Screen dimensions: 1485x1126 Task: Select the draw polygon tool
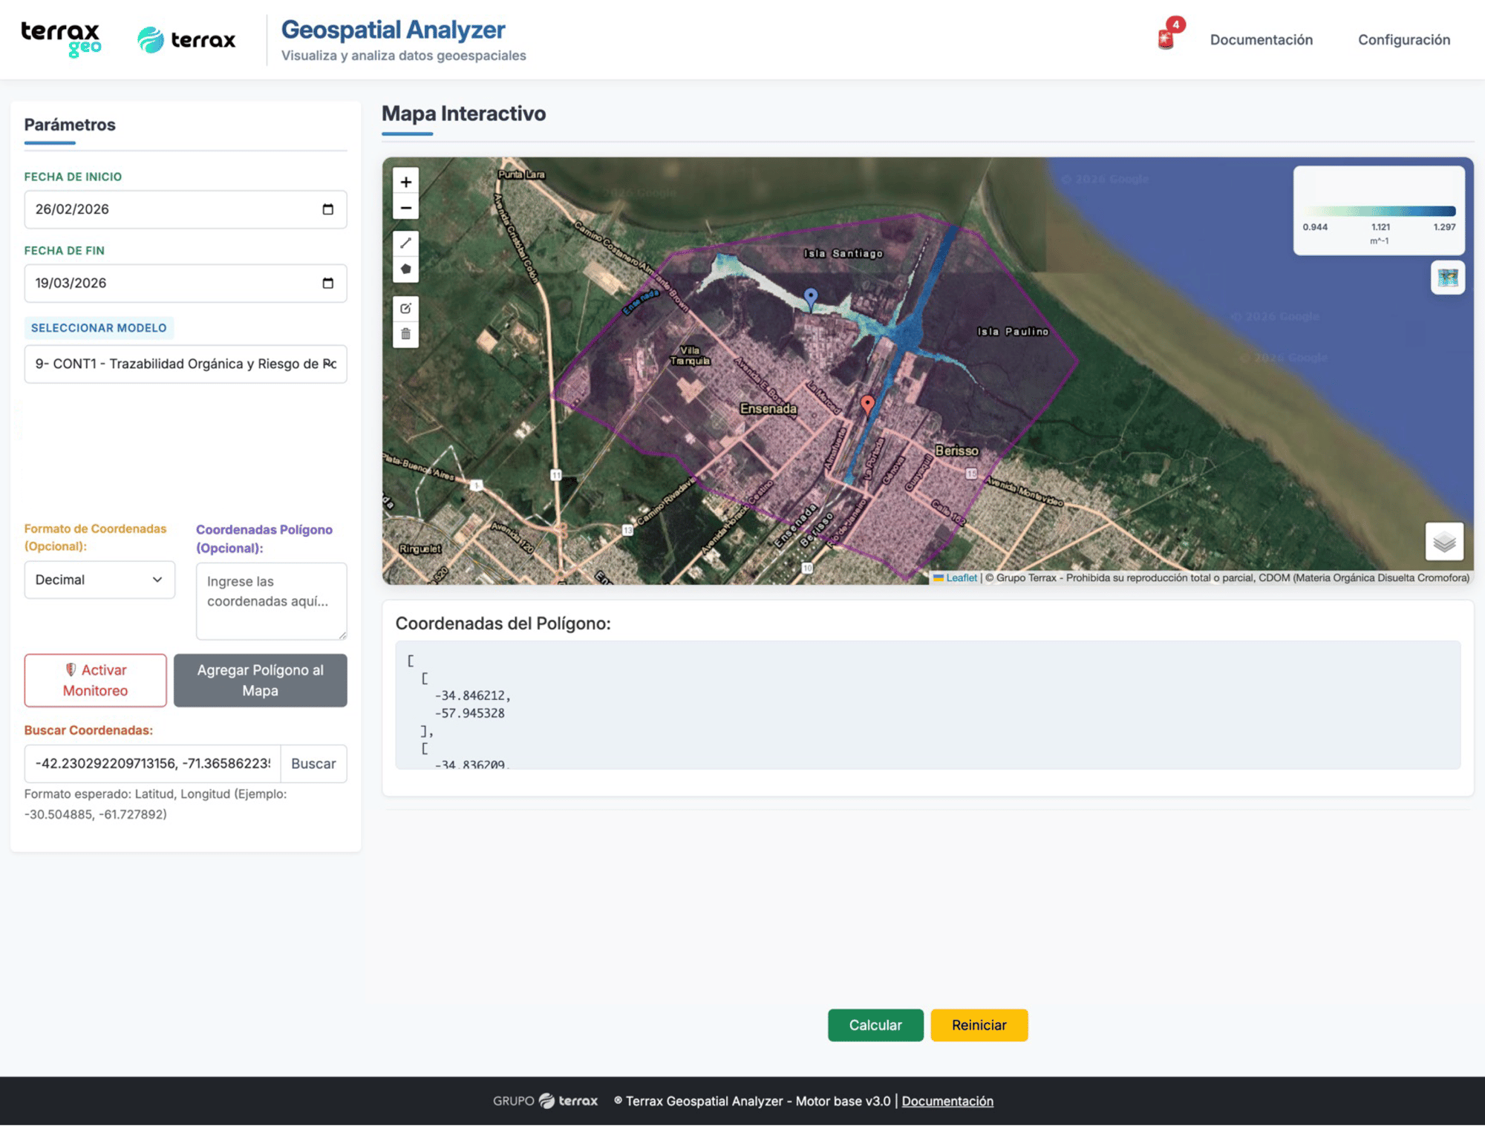(405, 269)
